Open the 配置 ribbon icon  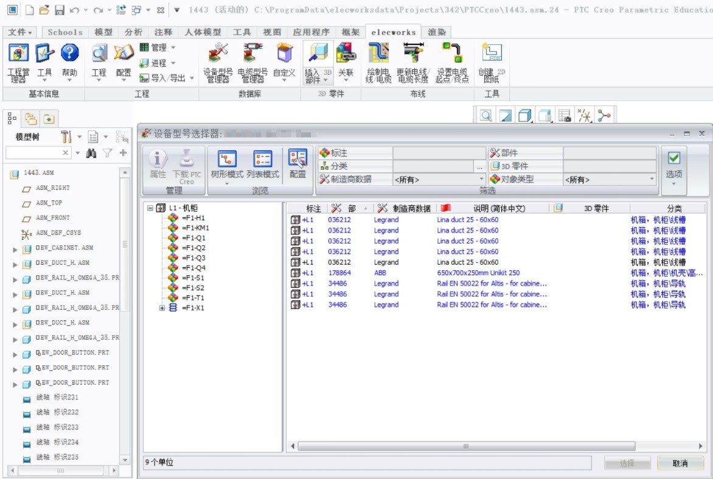point(123,62)
